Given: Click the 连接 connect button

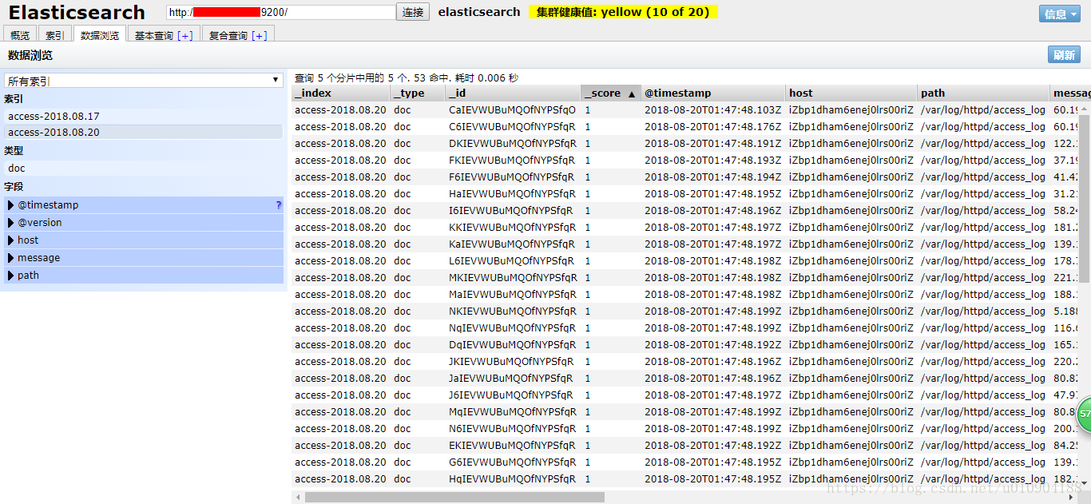Looking at the screenshot, I should point(413,12).
